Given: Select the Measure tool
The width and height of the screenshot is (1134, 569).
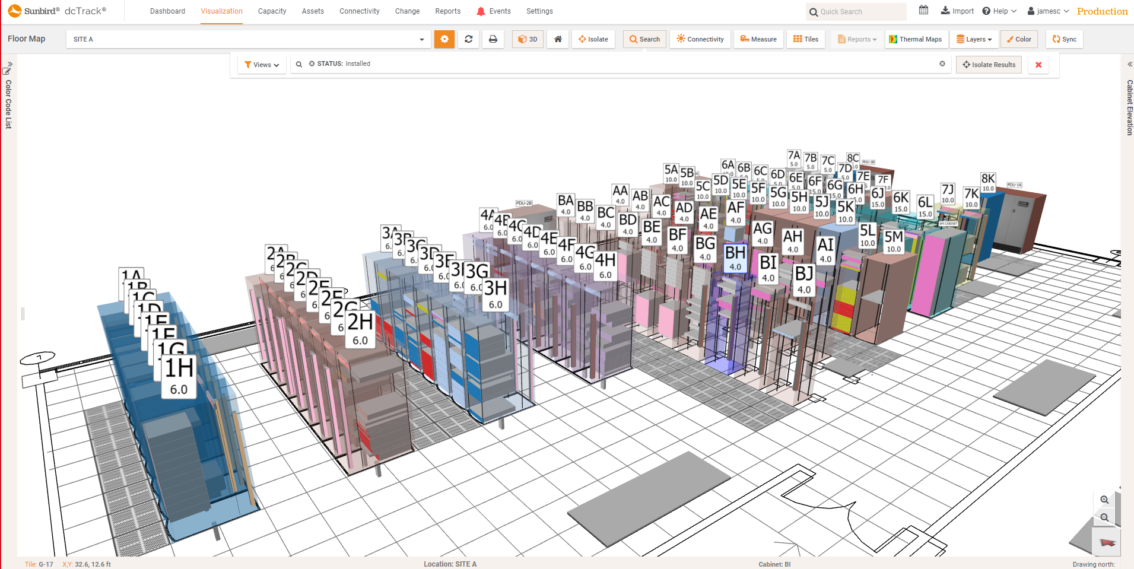Looking at the screenshot, I should pos(758,39).
